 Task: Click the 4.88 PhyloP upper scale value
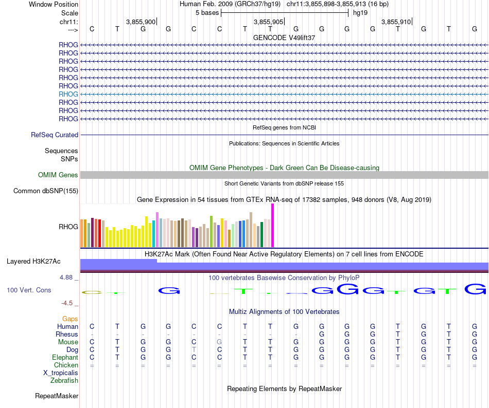point(66,277)
